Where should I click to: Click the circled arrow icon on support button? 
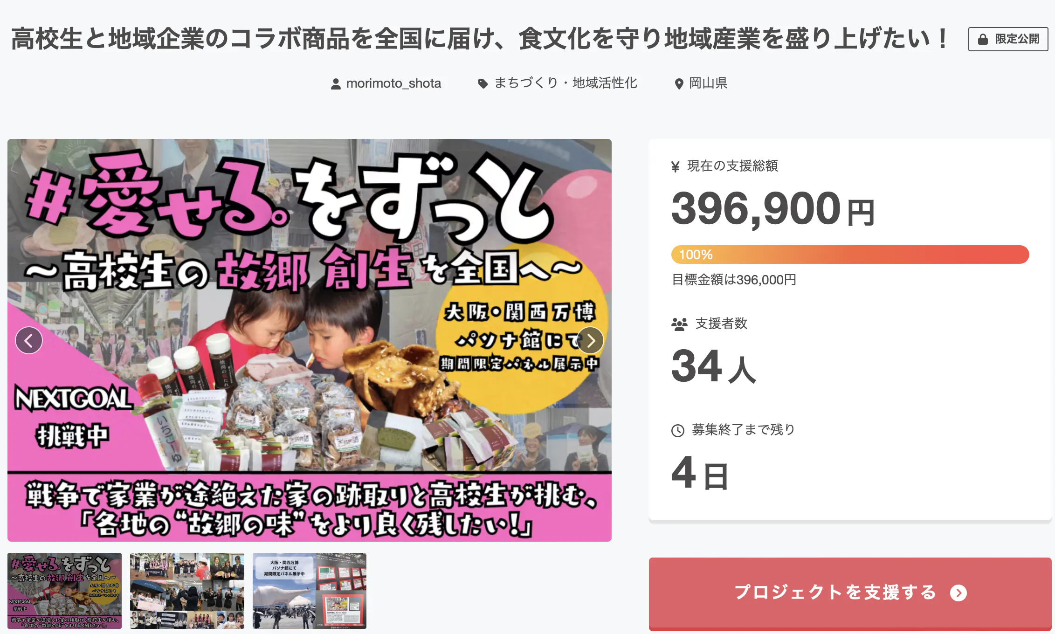(x=958, y=593)
